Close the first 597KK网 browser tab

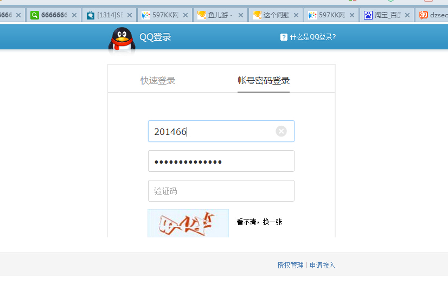185,15
